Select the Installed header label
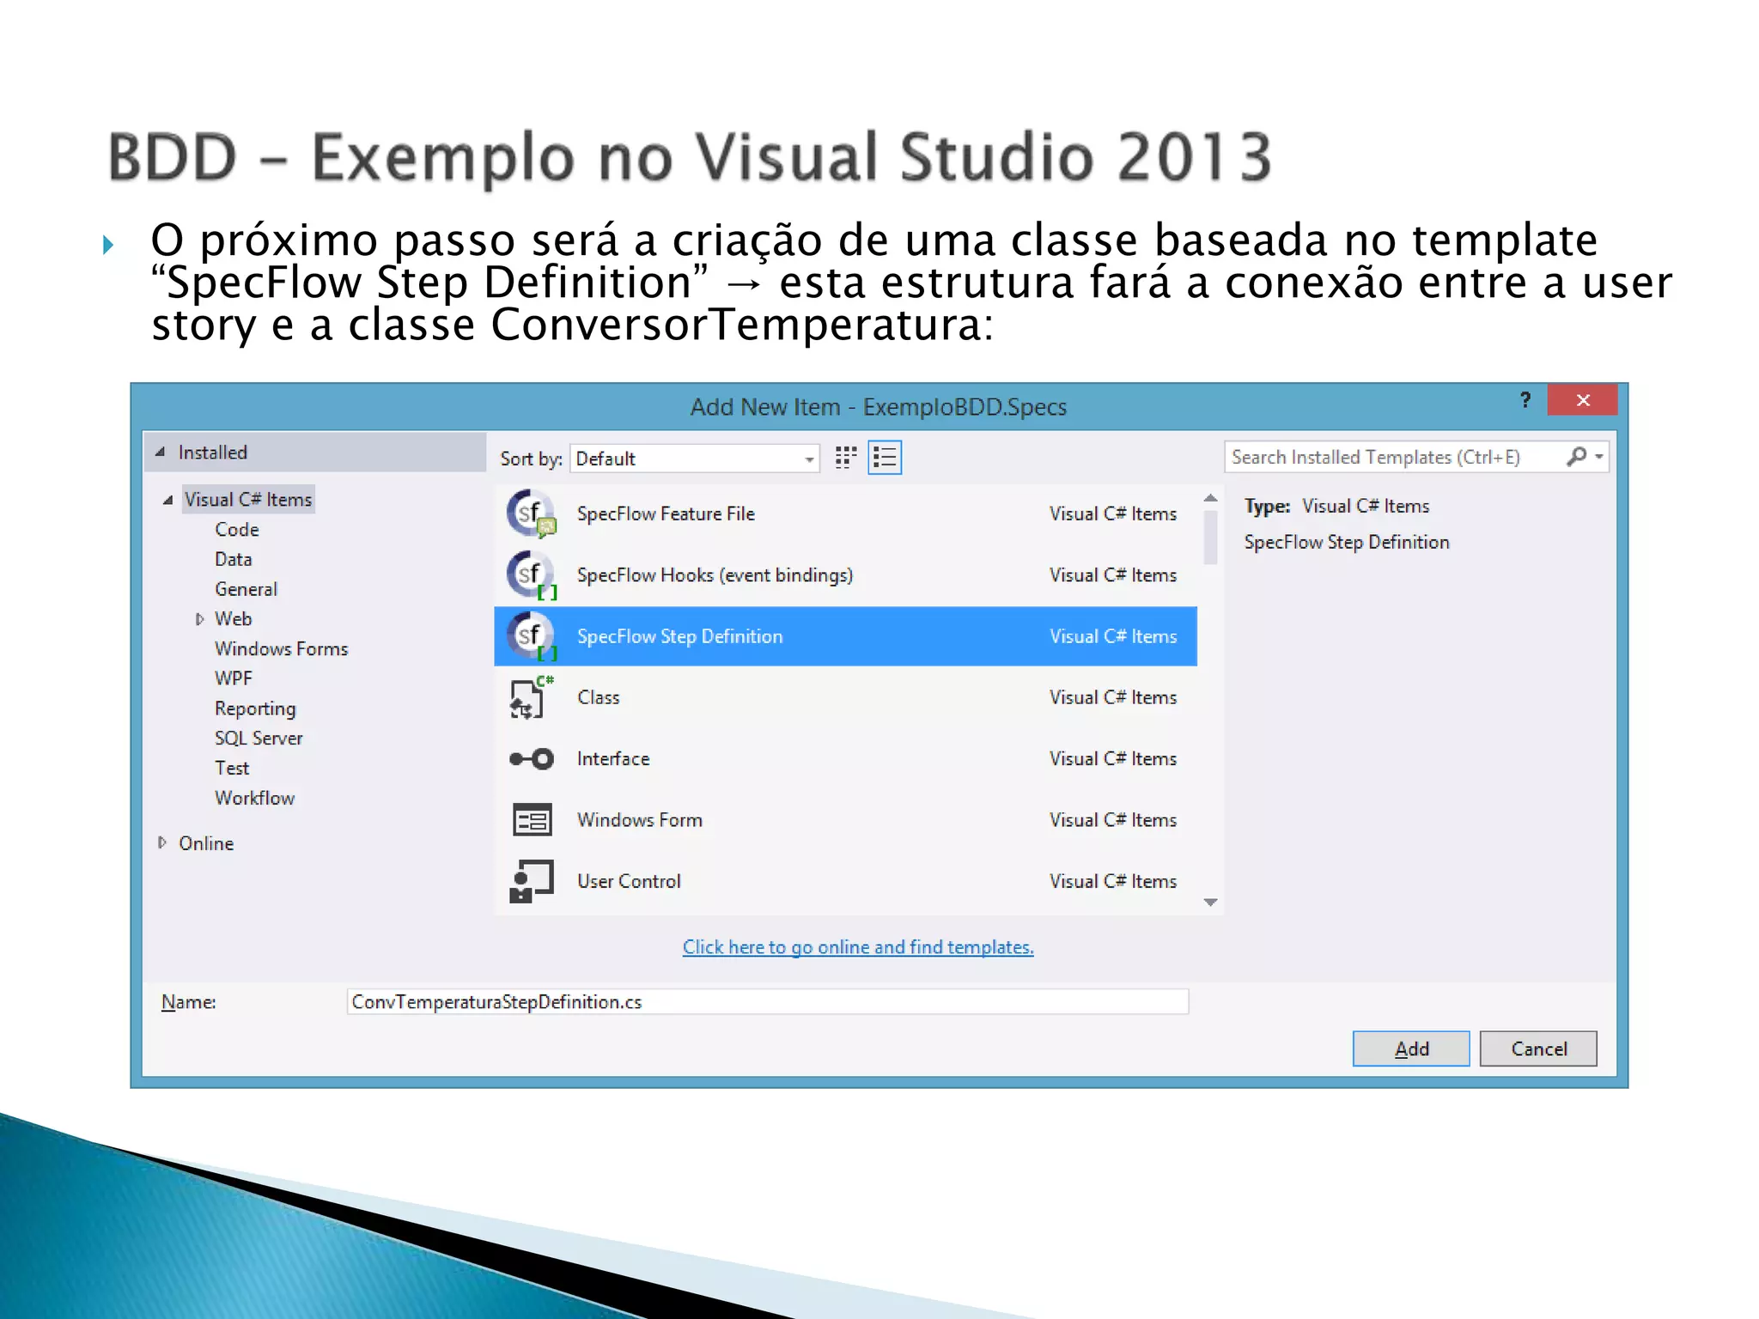Screen dimensions: 1759x1319 [x=213, y=453]
